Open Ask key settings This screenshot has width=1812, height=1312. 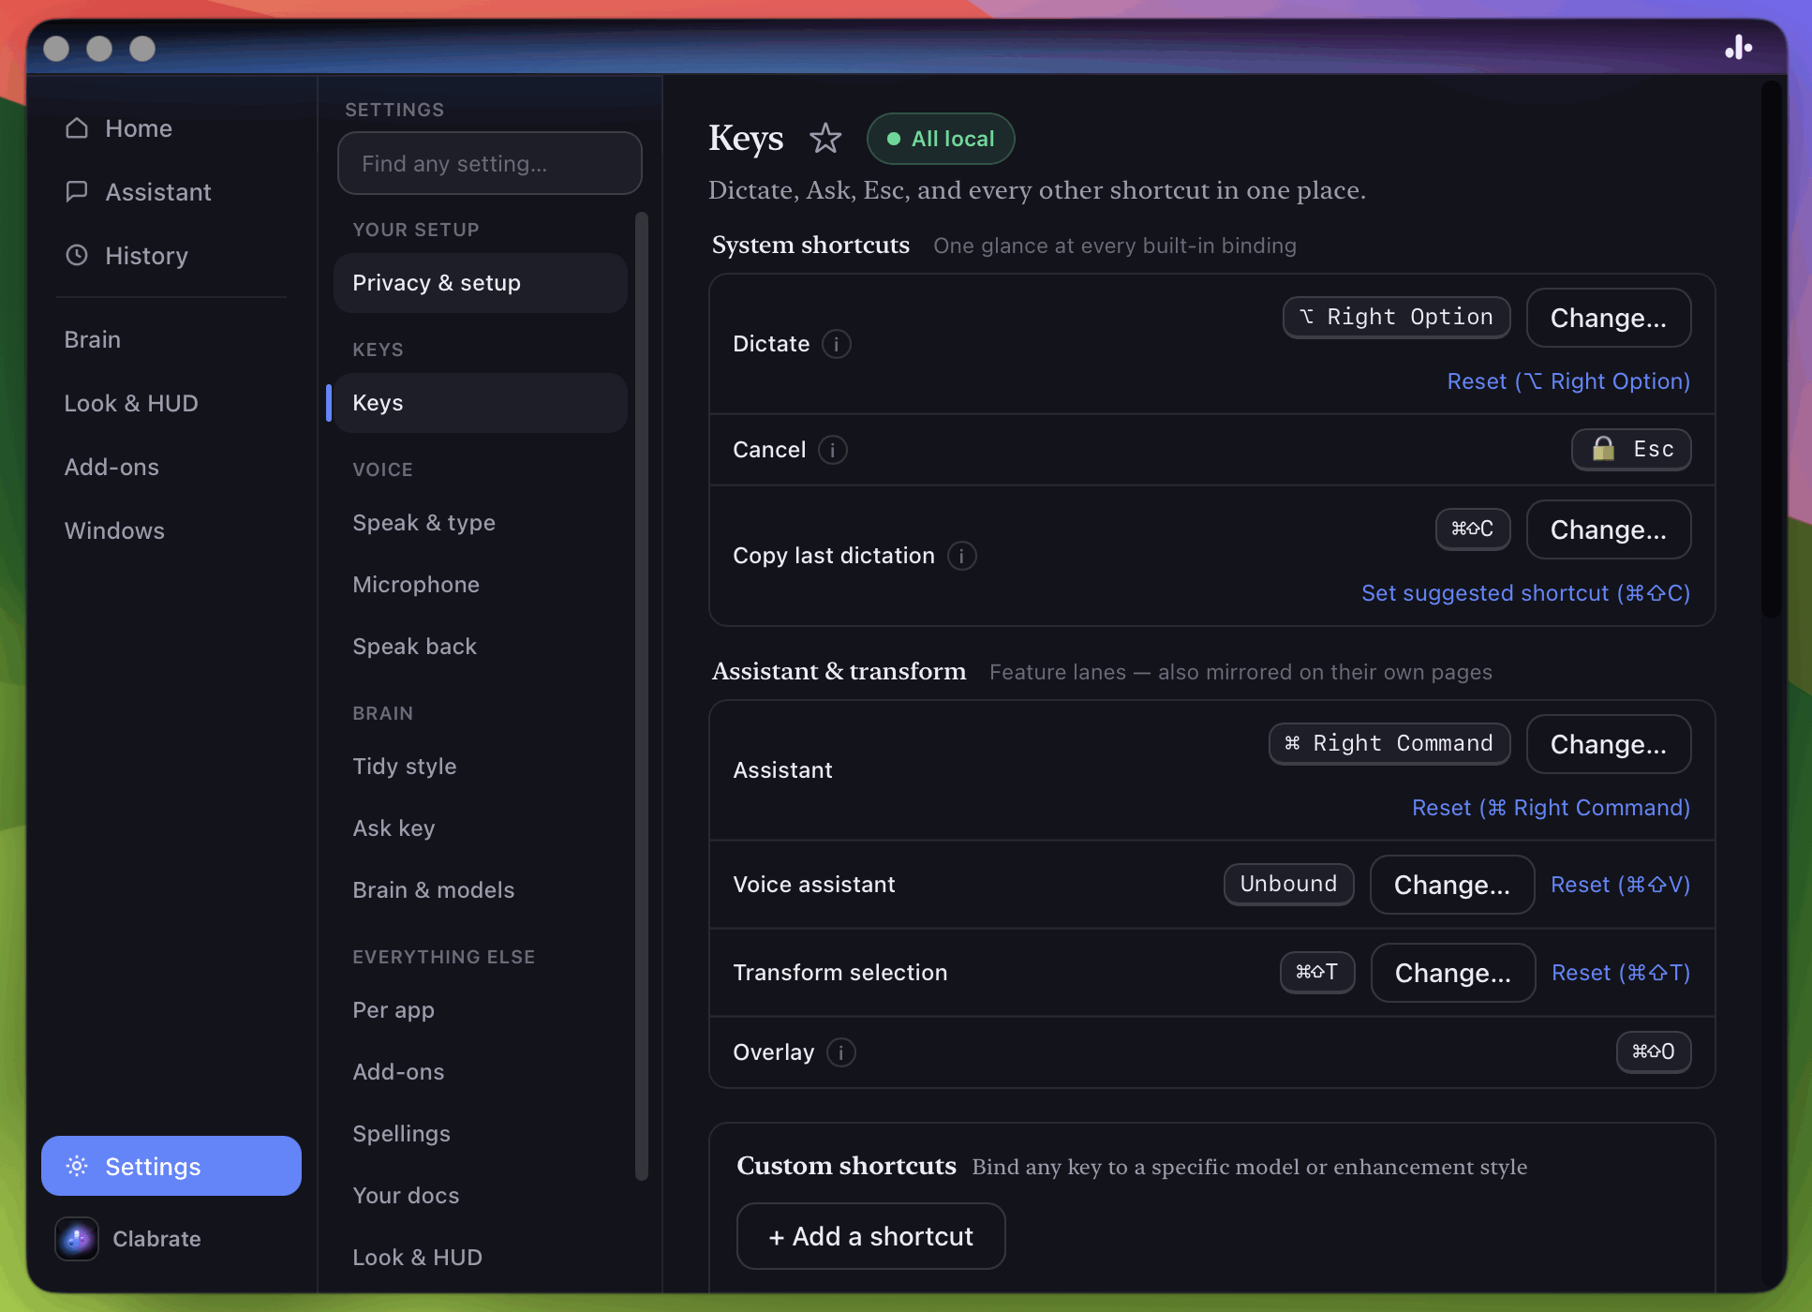394,828
